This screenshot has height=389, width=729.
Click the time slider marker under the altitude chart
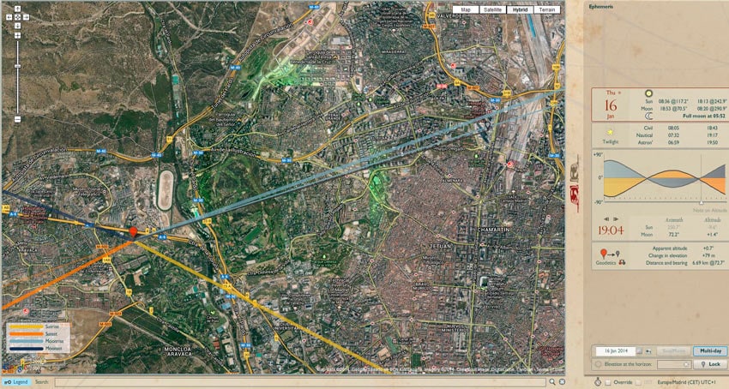click(x=701, y=203)
